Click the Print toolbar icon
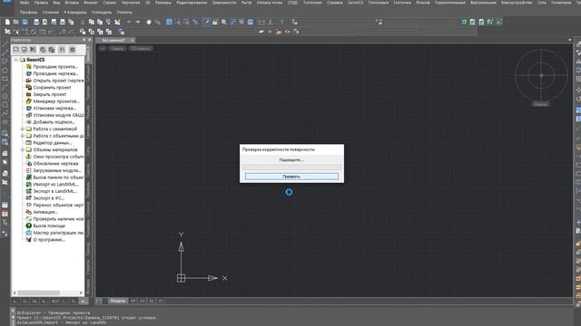This screenshot has height=326, width=581. pos(36,22)
